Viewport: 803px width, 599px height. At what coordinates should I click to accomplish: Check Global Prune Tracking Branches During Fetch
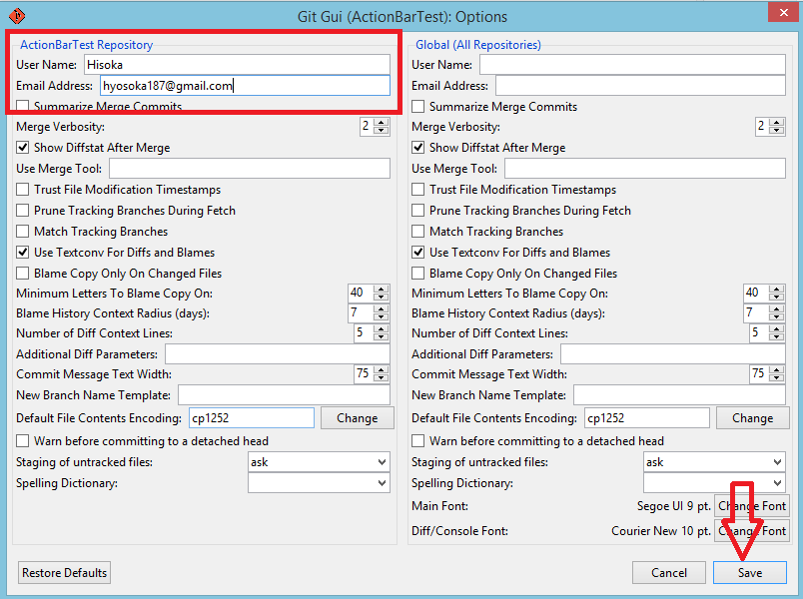(417, 211)
